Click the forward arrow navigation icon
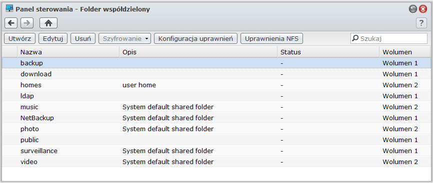 [27, 23]
